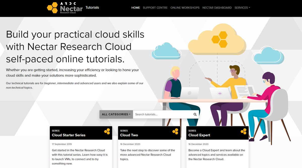Click the 'Whether you are getting started' paragraph
302x168 pixels.
pos(72,73)
